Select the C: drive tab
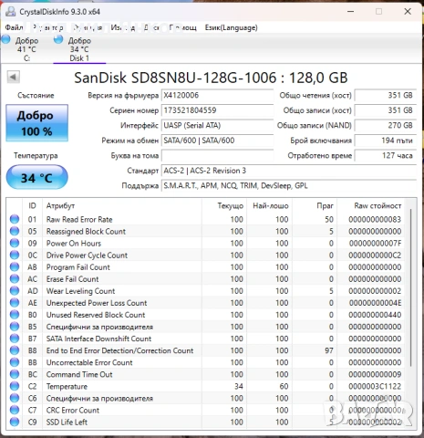 (x=26, y=49)
